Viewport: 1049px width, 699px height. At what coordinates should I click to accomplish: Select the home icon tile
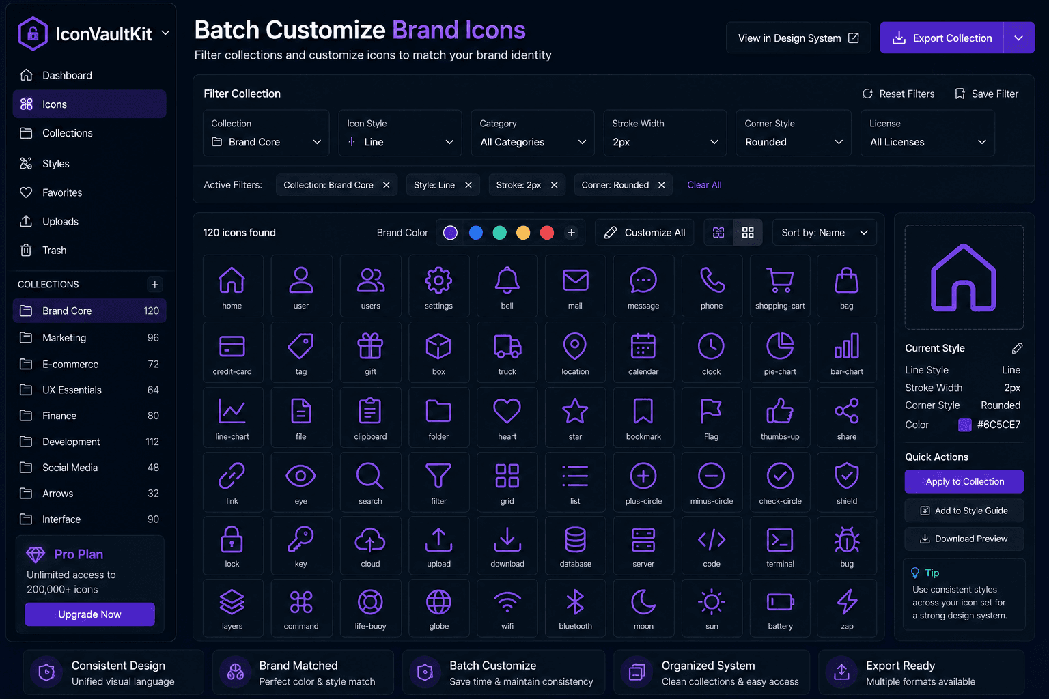tap(233, 286)
